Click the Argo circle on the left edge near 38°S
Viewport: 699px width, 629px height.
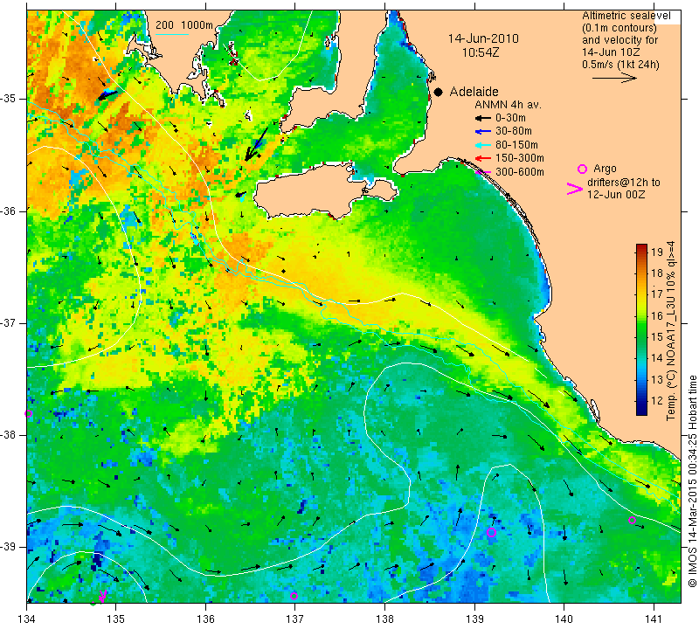(28, 413)
